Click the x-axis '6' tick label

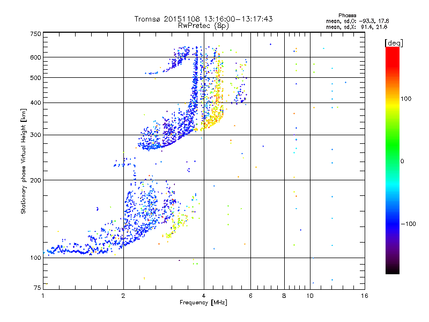click(250, 296)
